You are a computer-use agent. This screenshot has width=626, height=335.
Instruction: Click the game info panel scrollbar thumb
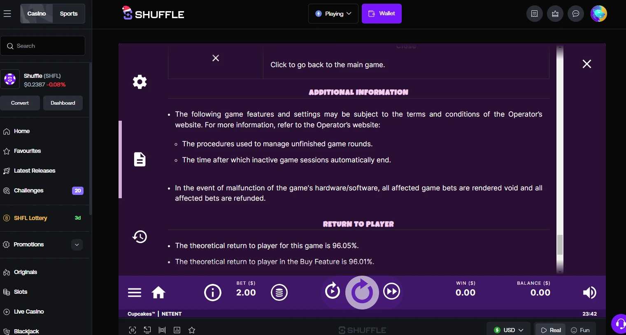coord(560,245)
